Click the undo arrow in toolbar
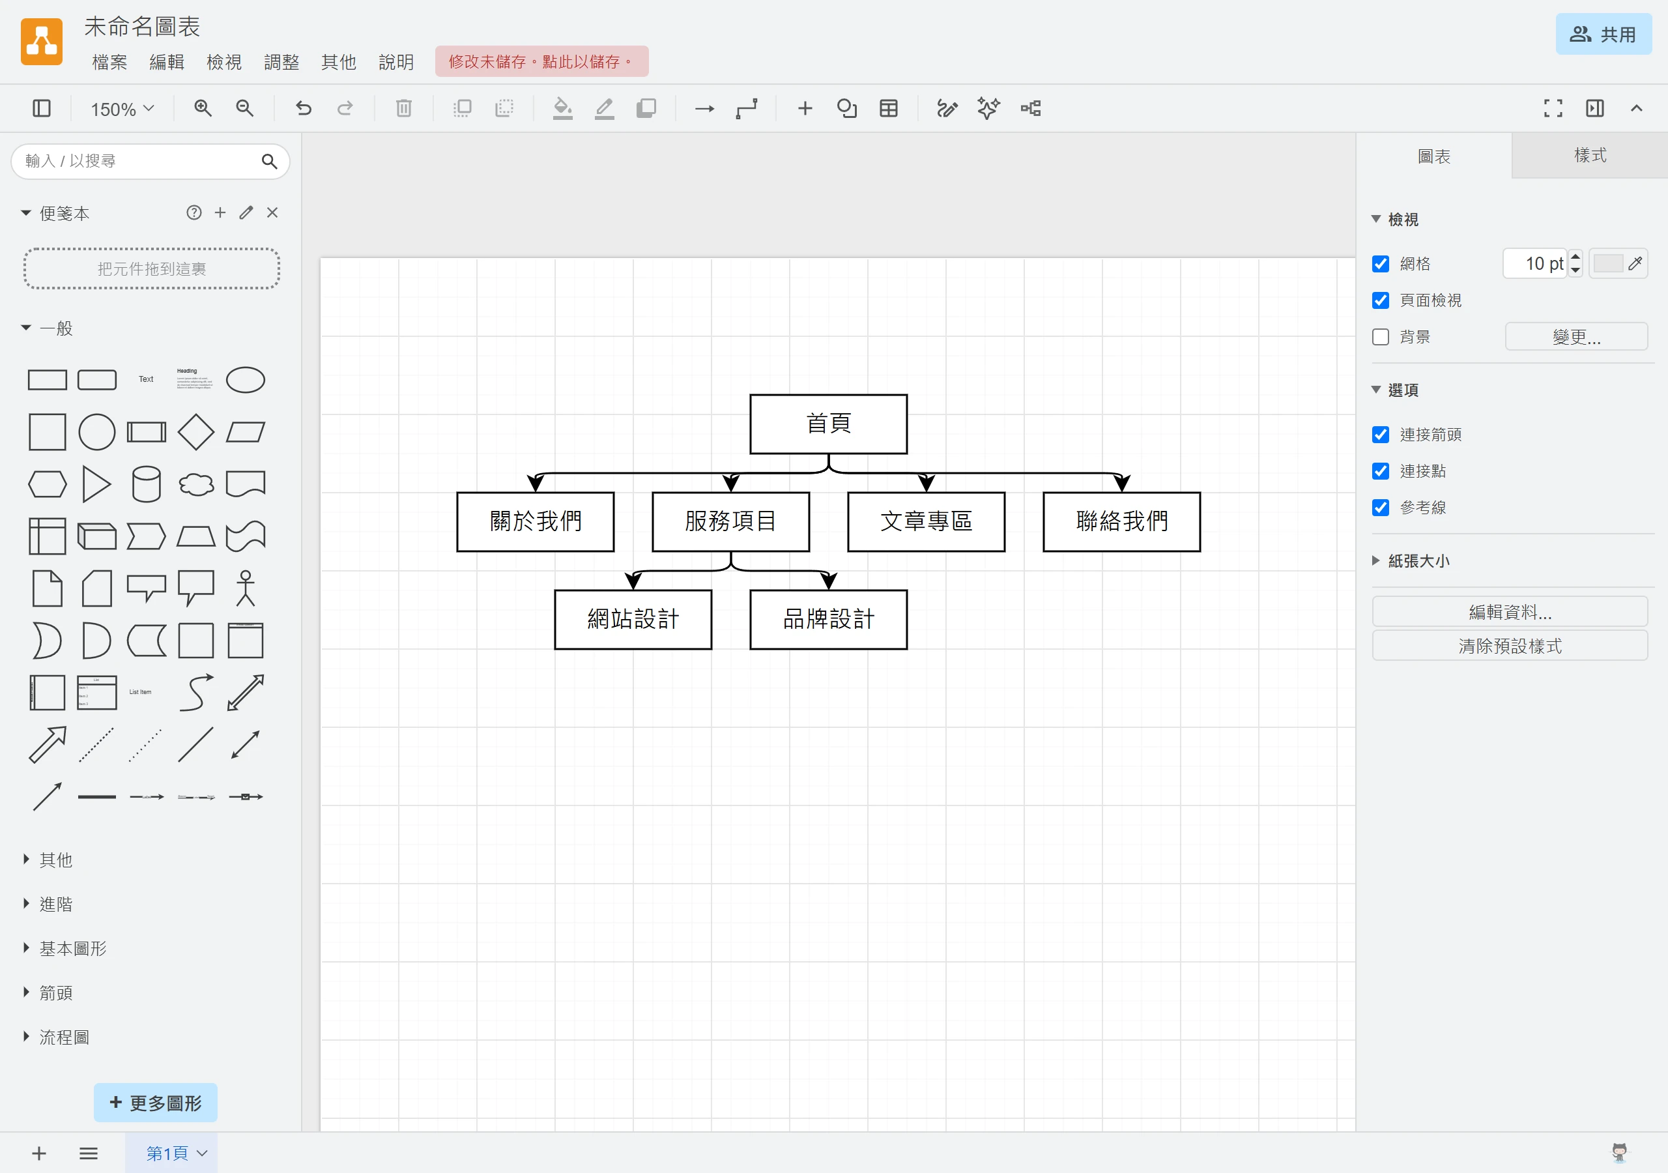 coord(304,108)
